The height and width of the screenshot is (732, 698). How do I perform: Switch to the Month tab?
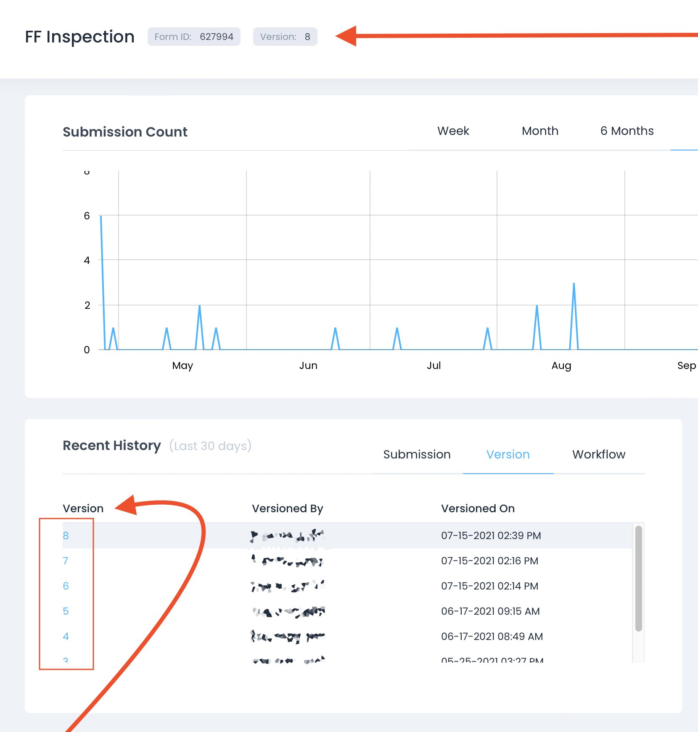tap(540, 131)
